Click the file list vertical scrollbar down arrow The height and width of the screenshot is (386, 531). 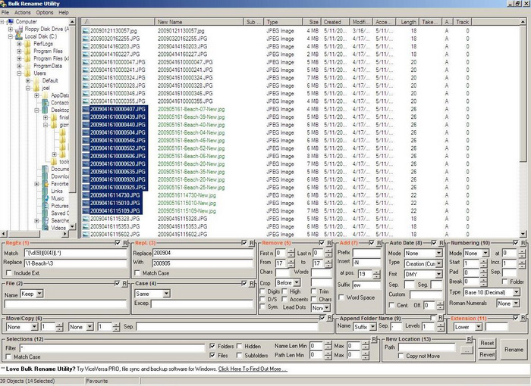pyautogui.click(x=523, y=234)
